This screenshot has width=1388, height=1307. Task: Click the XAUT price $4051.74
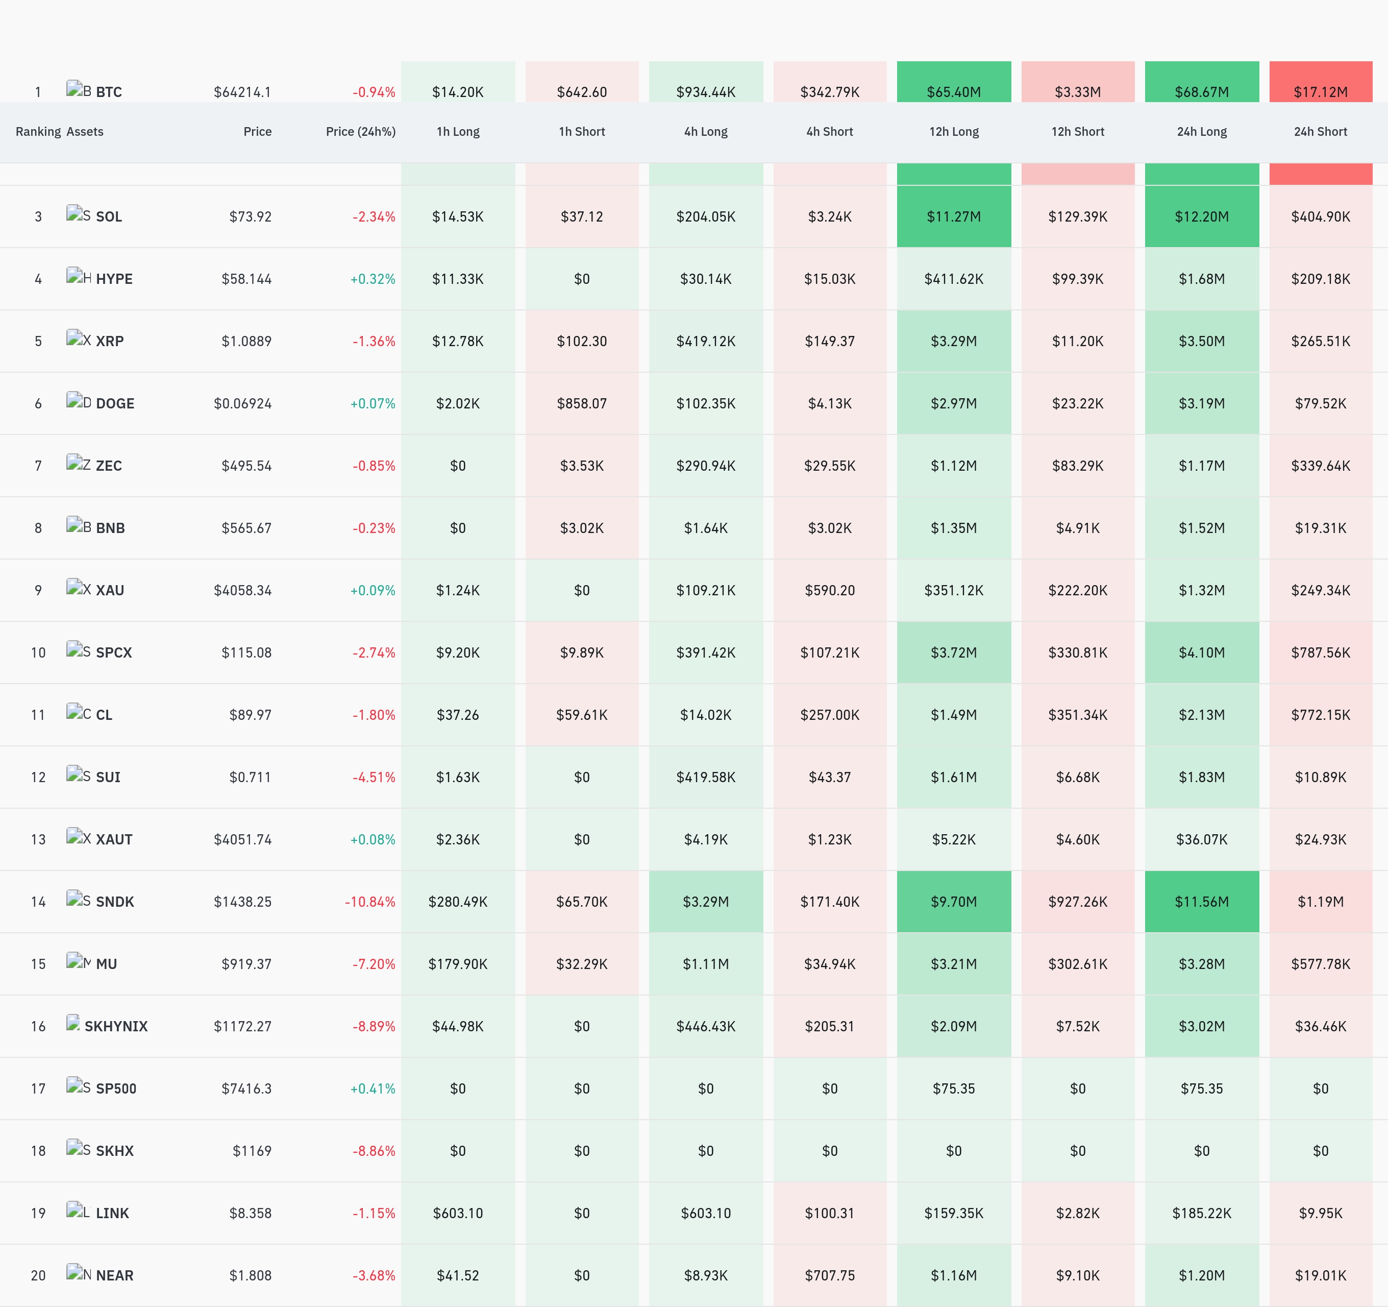(x=242, y=840)
